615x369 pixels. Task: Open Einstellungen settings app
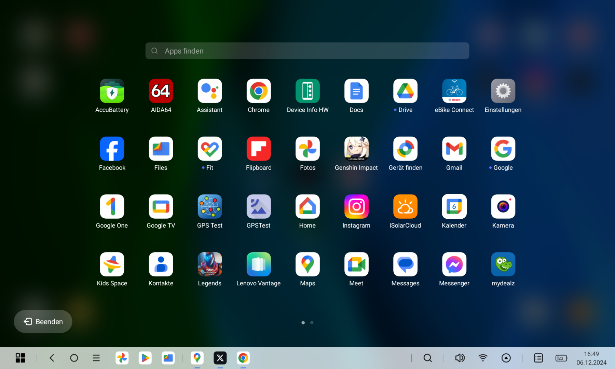[x=503, y=91]
